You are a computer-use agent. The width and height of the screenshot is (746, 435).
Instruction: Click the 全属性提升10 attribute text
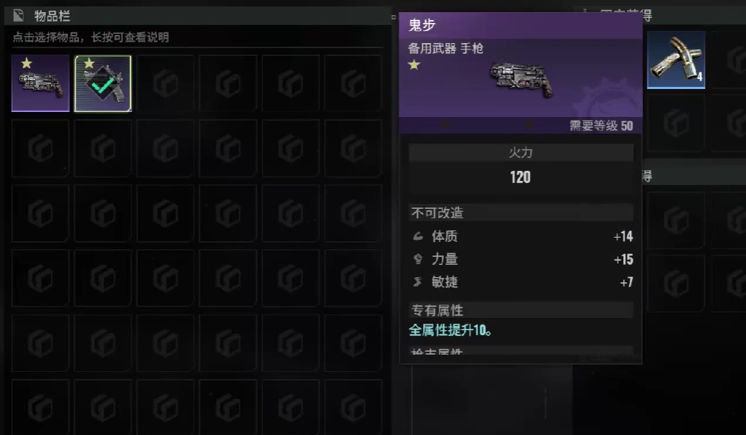(450, 330)
